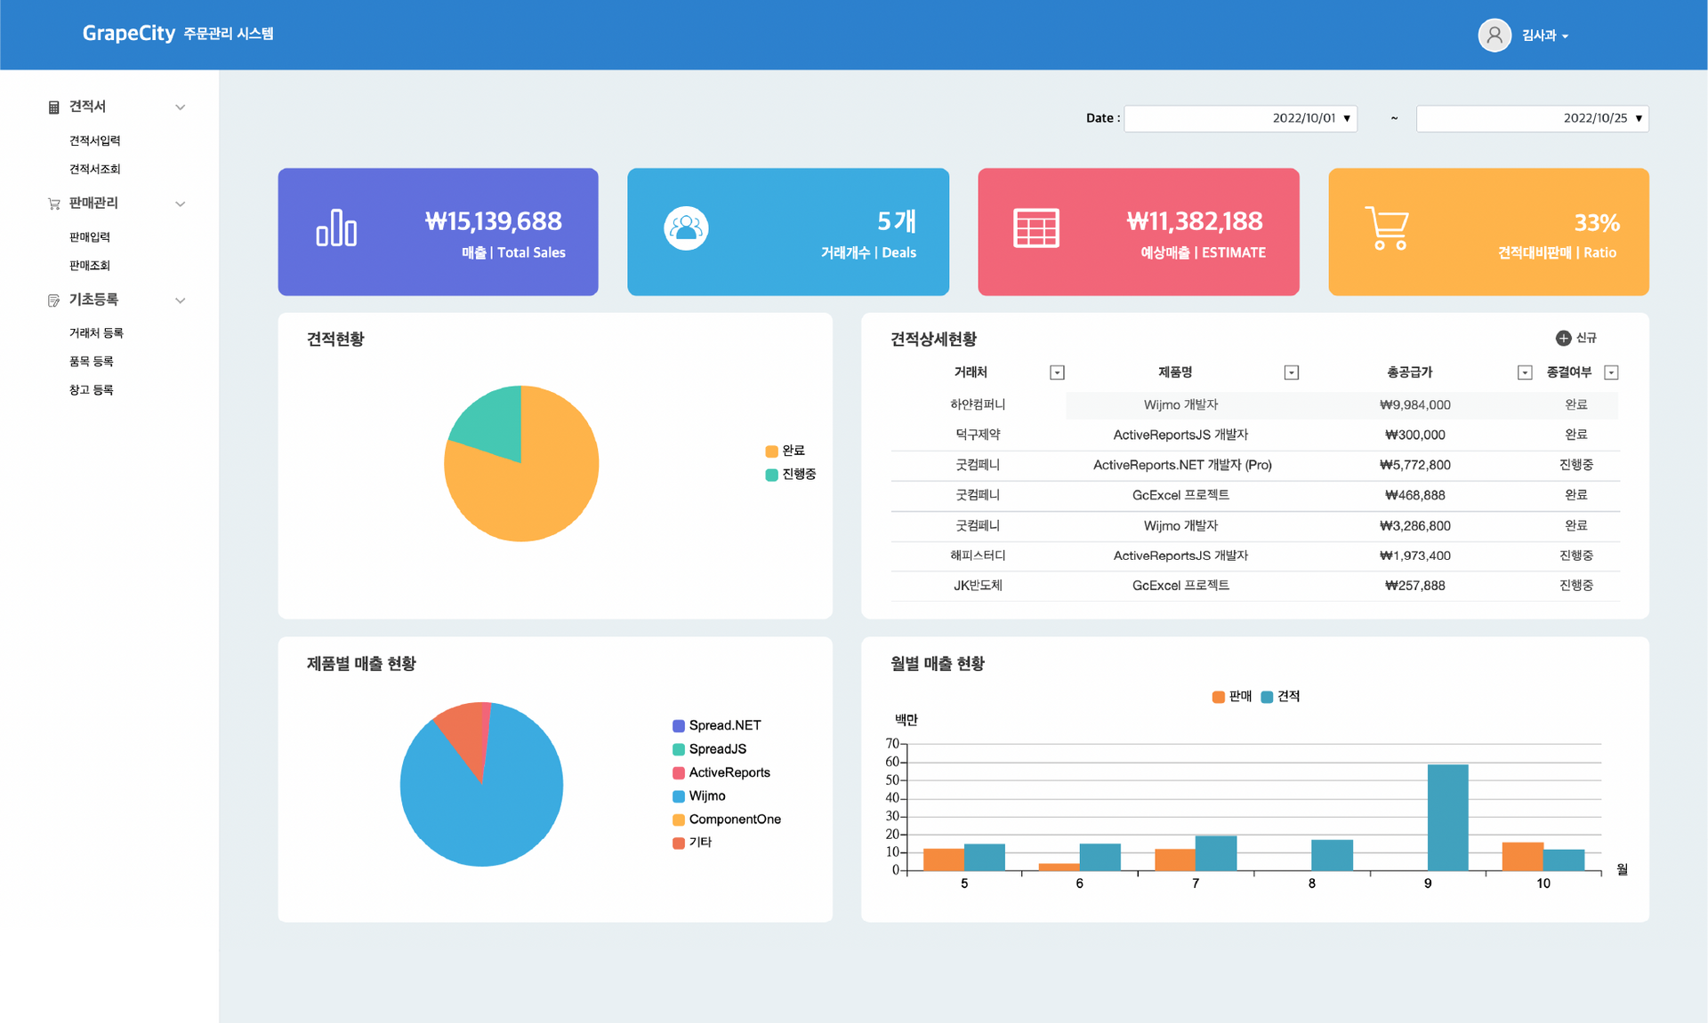Toggle 판매 legend in monthly chart
Screen dimensions: 1708x1023
[1232, 697]
